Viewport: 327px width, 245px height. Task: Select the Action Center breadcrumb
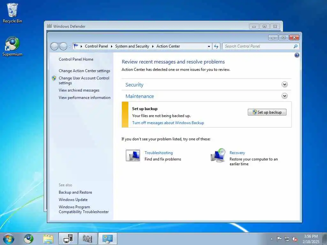tap(168, 46)
